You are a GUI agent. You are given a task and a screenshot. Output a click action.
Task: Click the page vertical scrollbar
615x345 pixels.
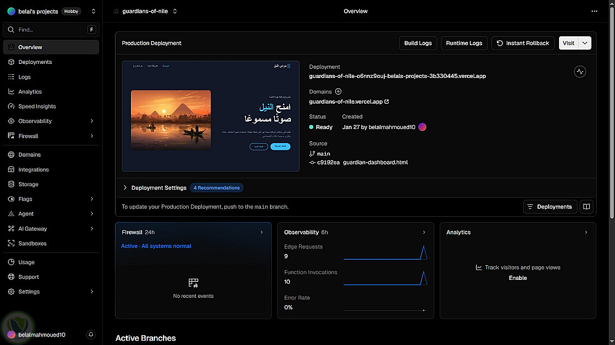[612, 114]
